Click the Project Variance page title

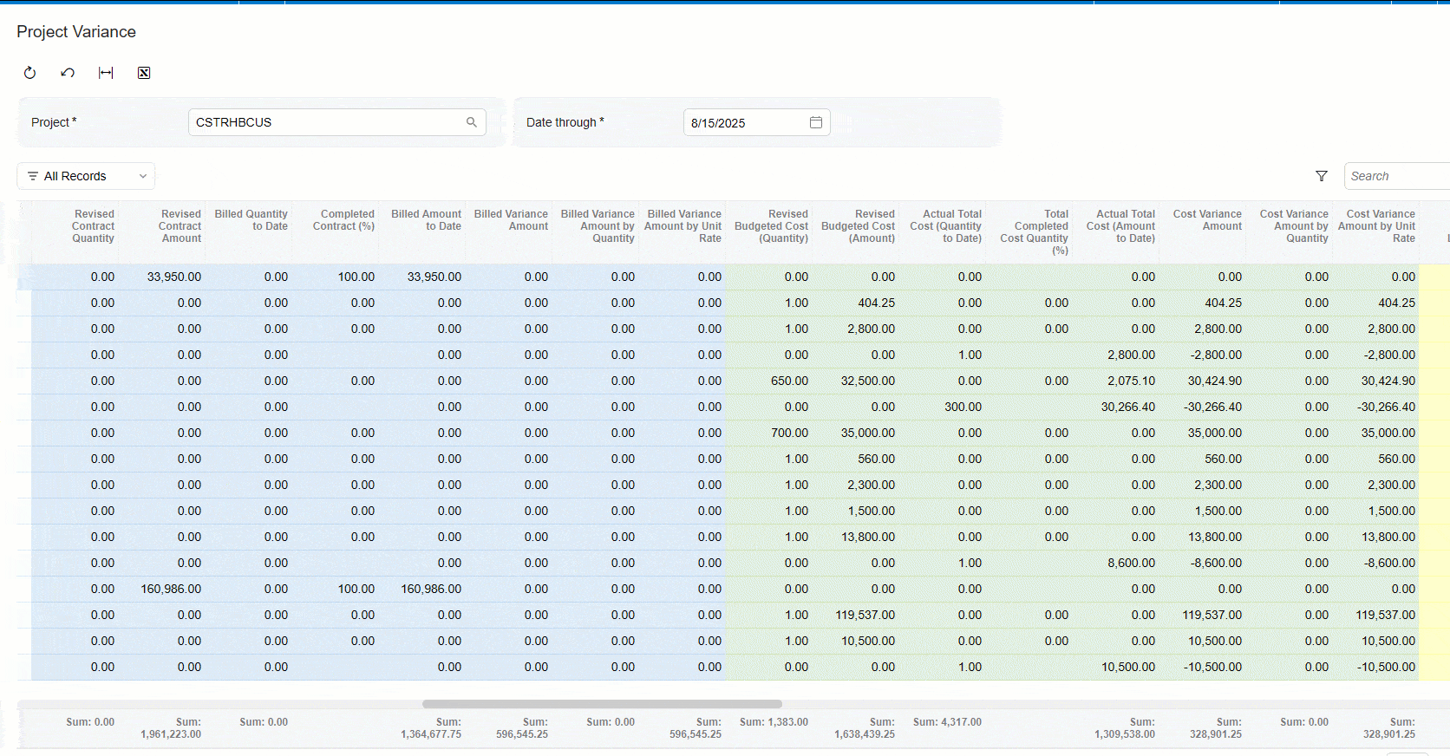pos(76,32)
